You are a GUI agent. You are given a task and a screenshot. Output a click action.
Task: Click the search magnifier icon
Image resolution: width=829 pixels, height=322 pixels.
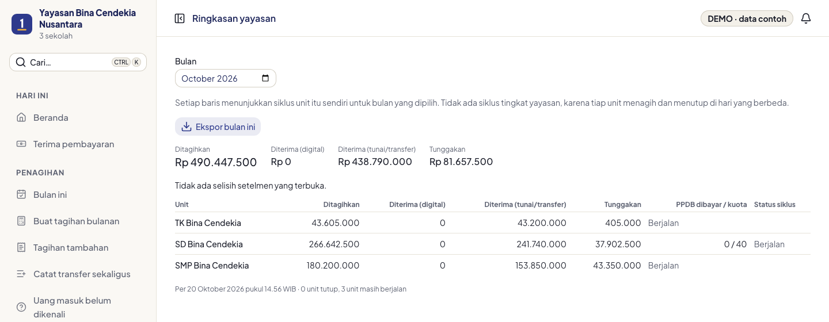tap(21, 62)
